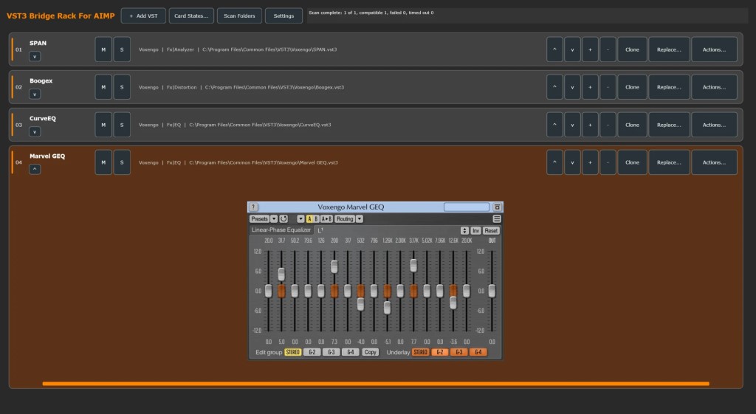Click the 200 Hz band fader handle
The image size is (756, 414).
coord(334,266)
